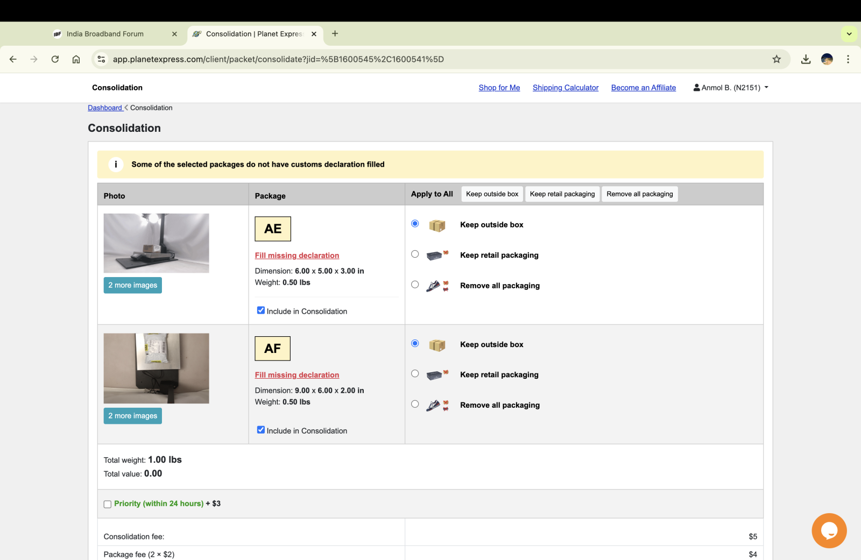Viewport: 861px width, 560px height.
Task: Click the retail packaging icon for package AE
Action: pyautogui.click(x=437, y=256)
